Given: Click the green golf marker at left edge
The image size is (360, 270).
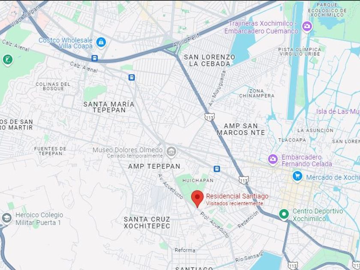Looking at the screenshot, I should (8, 60).
